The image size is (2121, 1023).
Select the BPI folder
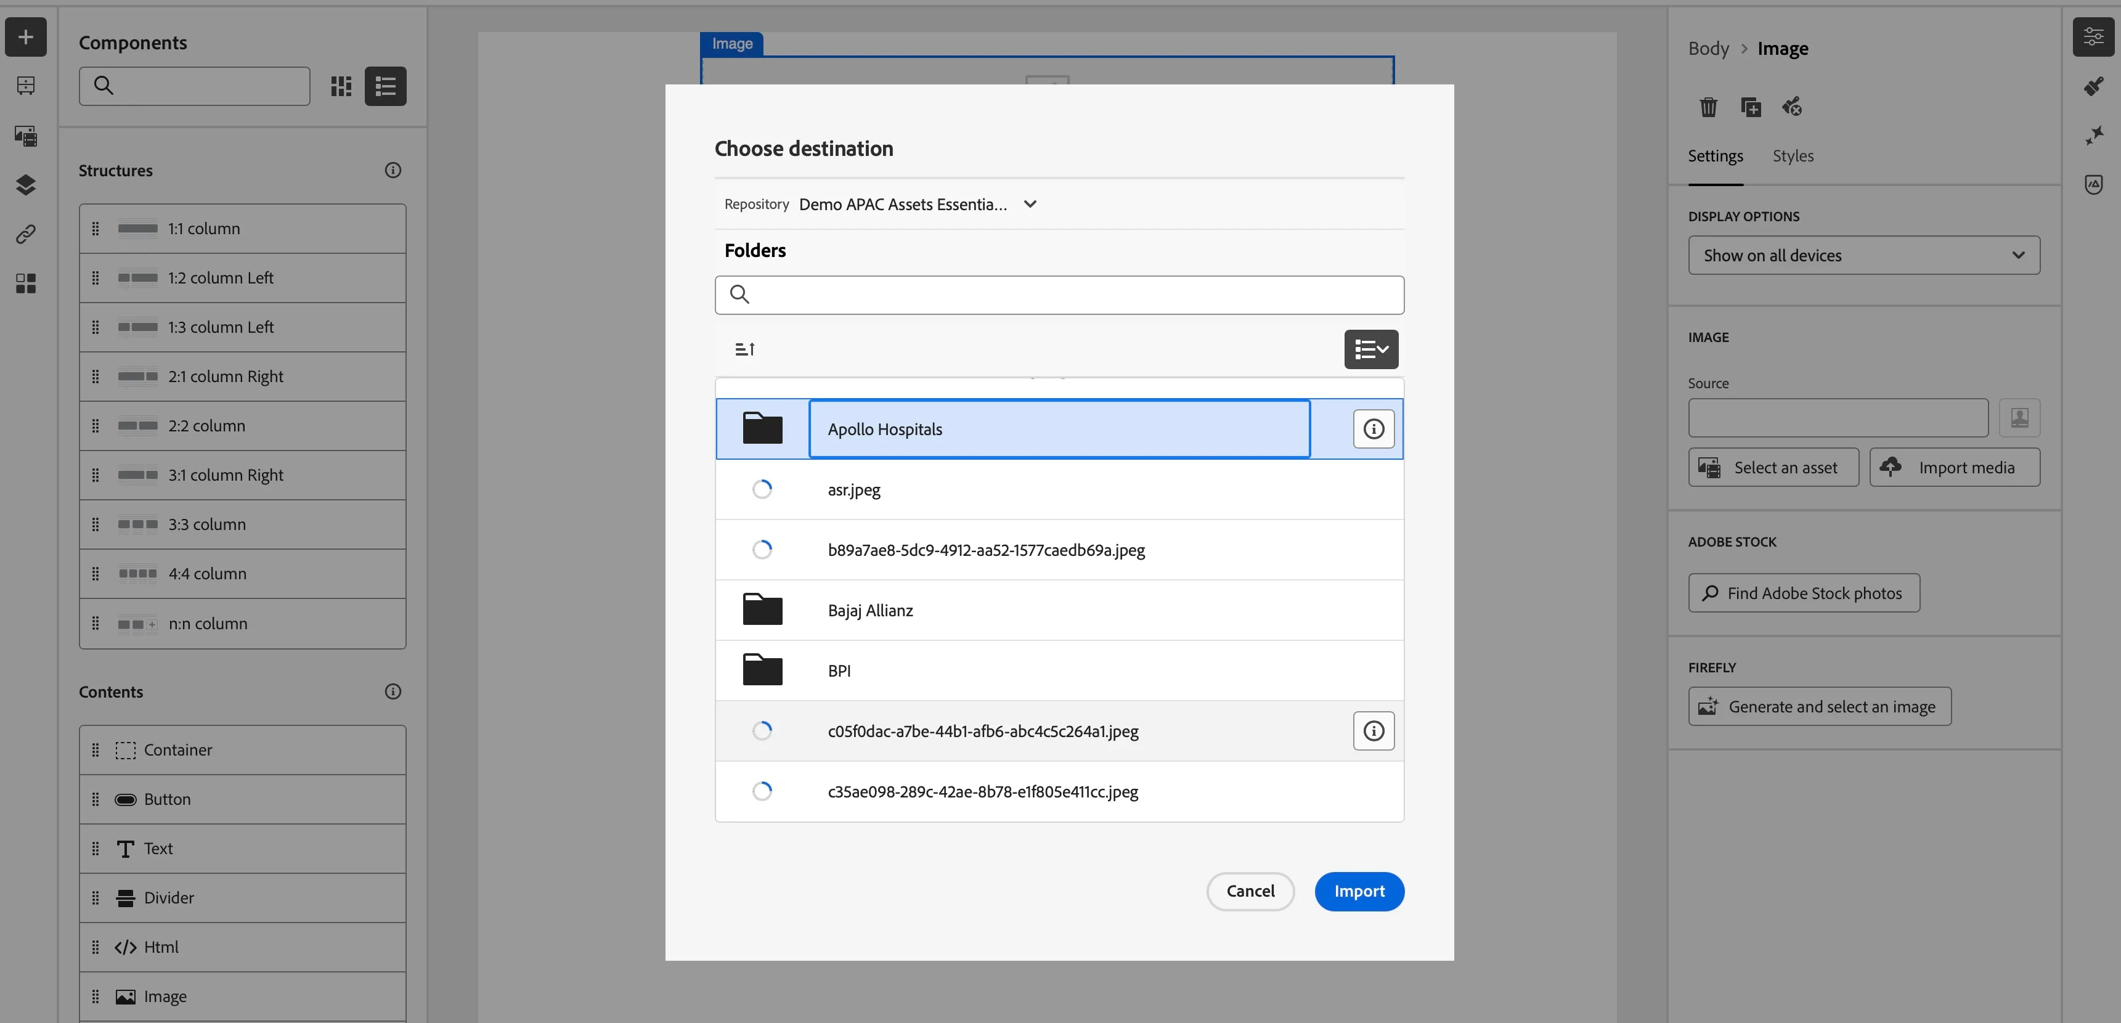[1060, 670]
